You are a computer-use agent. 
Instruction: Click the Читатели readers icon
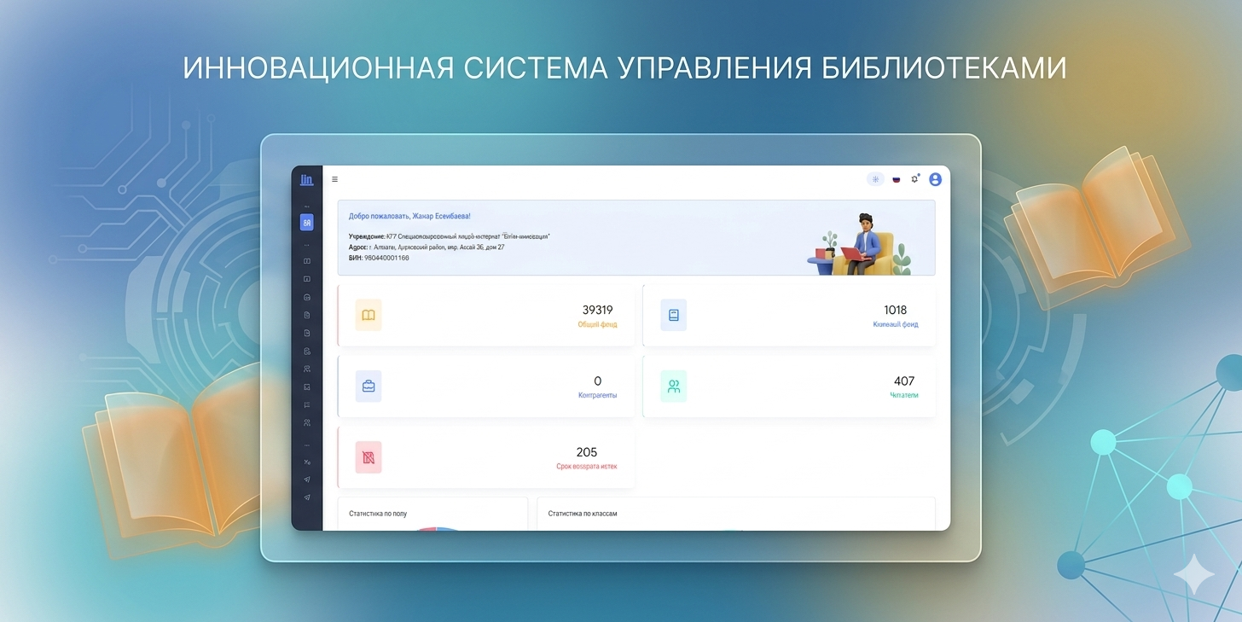coord(673,386)
